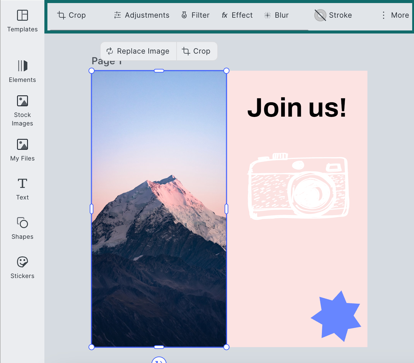This screenshot has width=414, height=363.
Task: Click Crop in the top toolbar
Action: [x=71, y=15]
